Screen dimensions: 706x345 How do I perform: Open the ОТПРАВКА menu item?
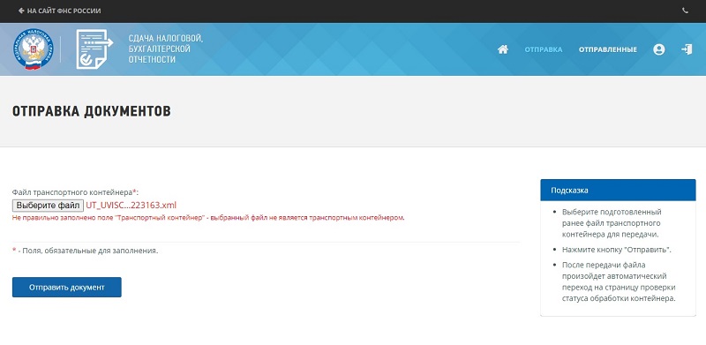[x=544, y=49]
